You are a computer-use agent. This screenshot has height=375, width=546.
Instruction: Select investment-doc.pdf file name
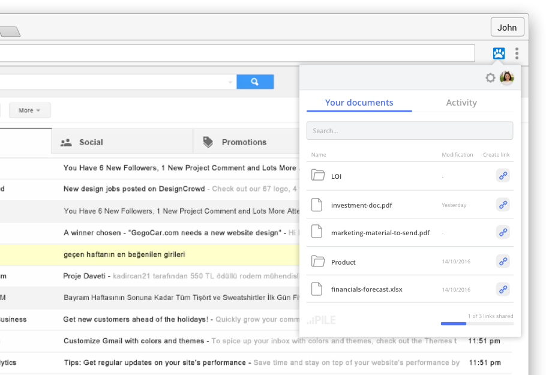point(361,205)
